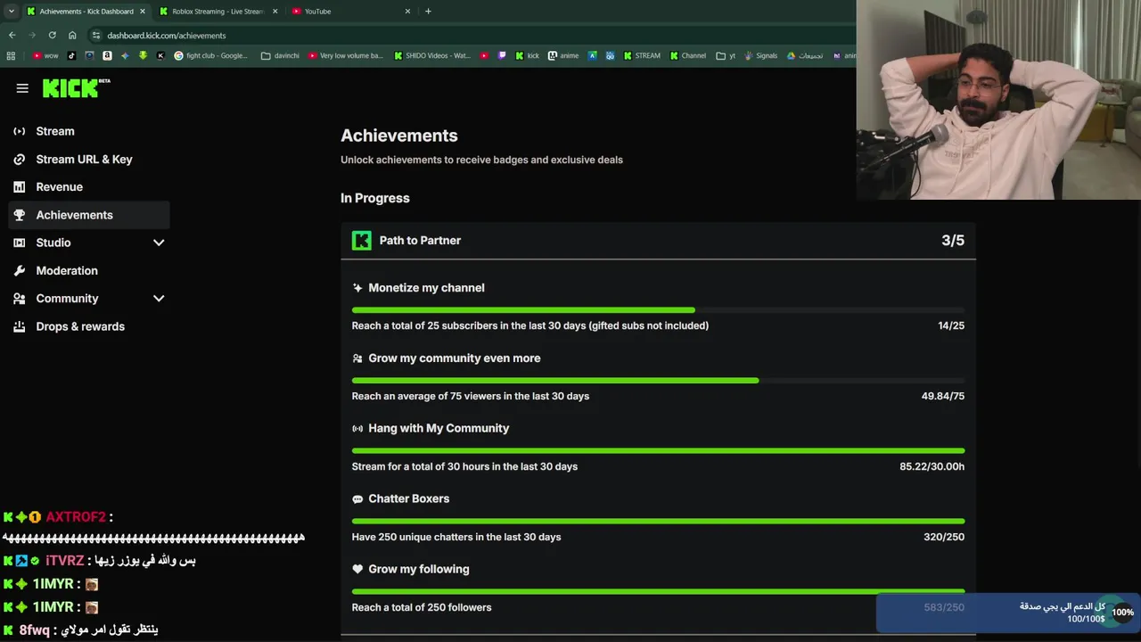Open fight club Google bookmark
The width and height of the screenshot is (1141, 642).
[211, 55]
